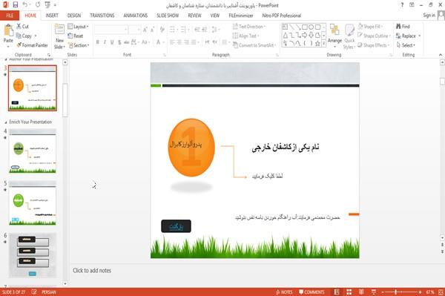Click the Undo arrow icon
445x296 pixels.
(x=24, y=4)
